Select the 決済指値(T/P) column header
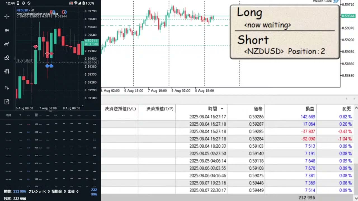 click(x=160, y=109)
